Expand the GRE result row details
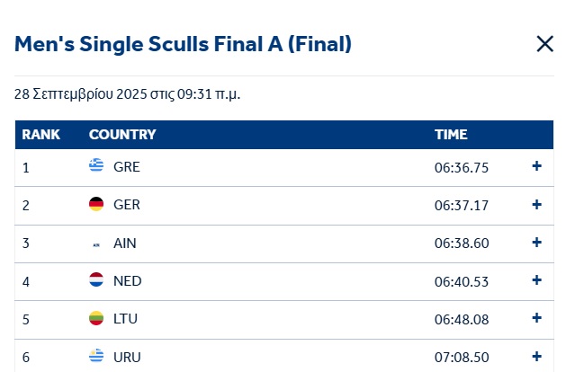 537,166
